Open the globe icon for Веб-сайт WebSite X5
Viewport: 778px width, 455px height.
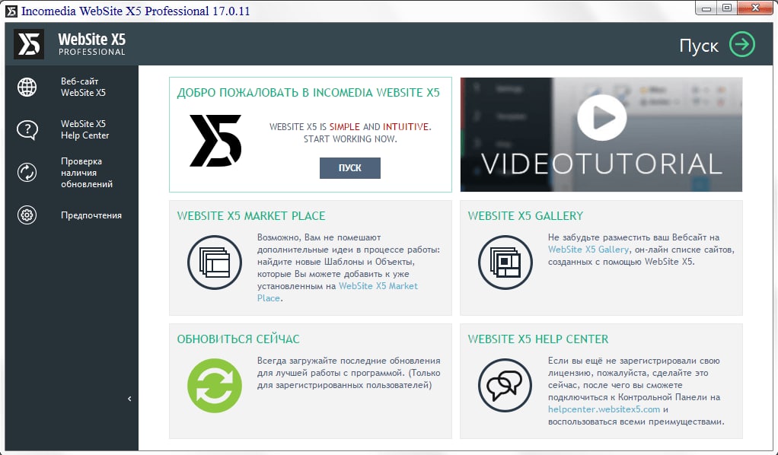point(27,87)
